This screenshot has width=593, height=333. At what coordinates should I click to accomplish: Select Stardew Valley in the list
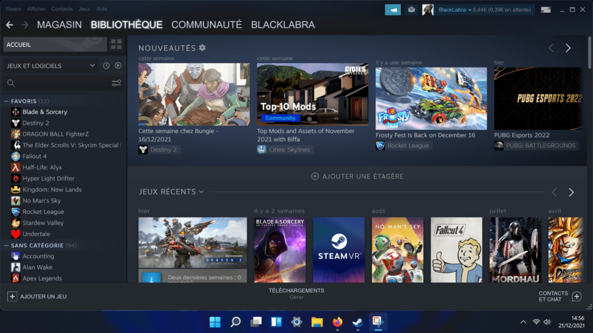pos(43,223)
